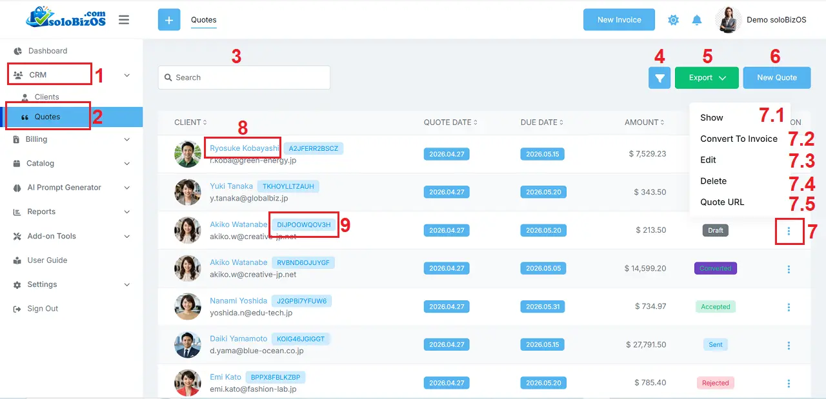This screenshot has height=399, width=826.
Task: Choose Convert To Invoice menu item
Action: 740,139
